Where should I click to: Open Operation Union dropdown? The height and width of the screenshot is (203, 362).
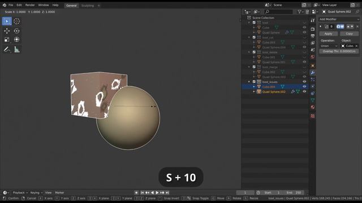tap(329, 46)
